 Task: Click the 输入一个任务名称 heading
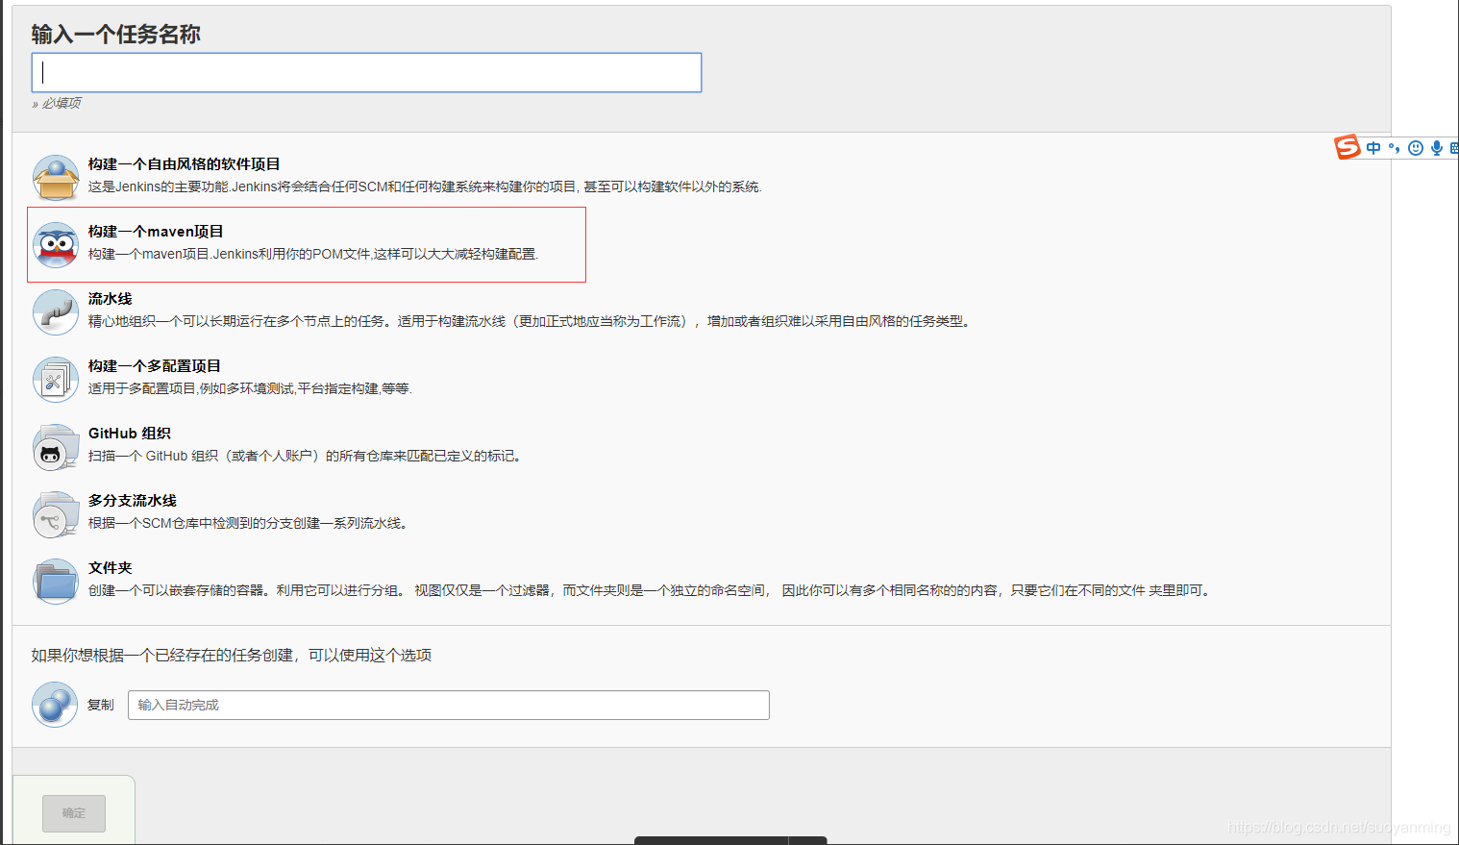[x=115, y=35]
